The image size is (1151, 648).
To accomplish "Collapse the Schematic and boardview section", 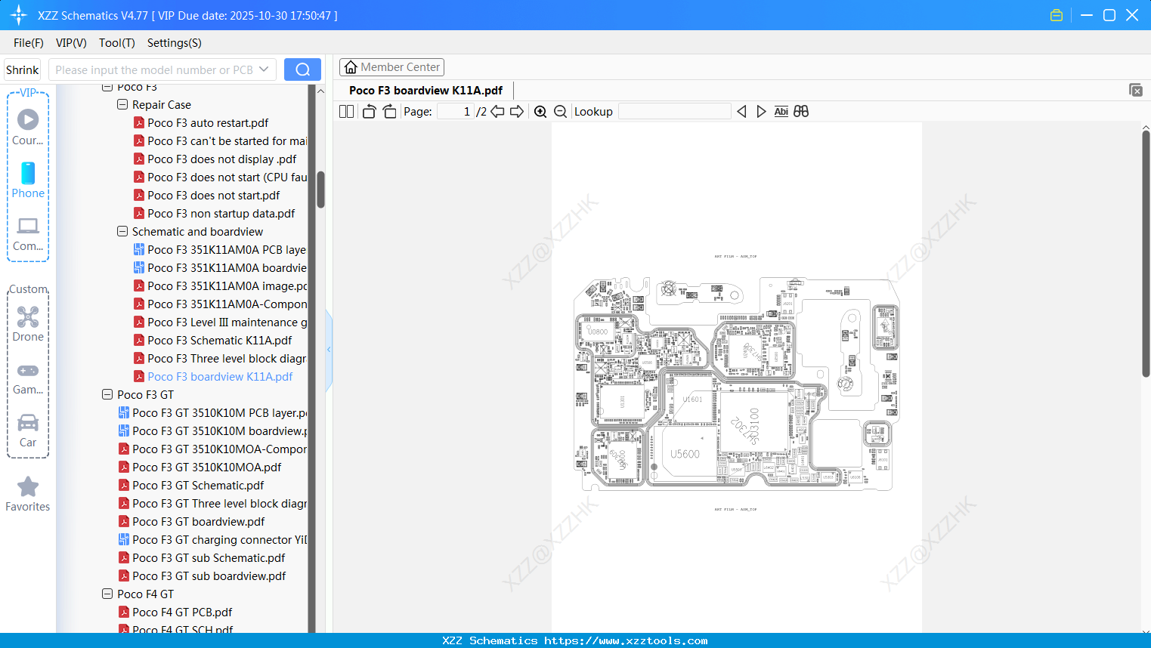I will [x=122, y=231].
